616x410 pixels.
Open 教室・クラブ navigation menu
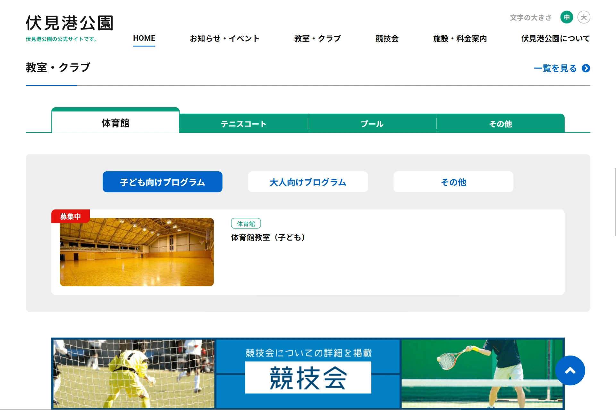(x=317, y=38)
